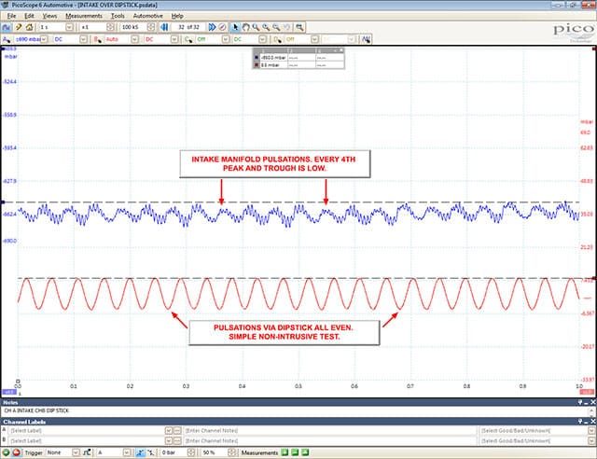Open the Help menu
Viewport: 597px width, 459px height.
[x=177, y=16]
